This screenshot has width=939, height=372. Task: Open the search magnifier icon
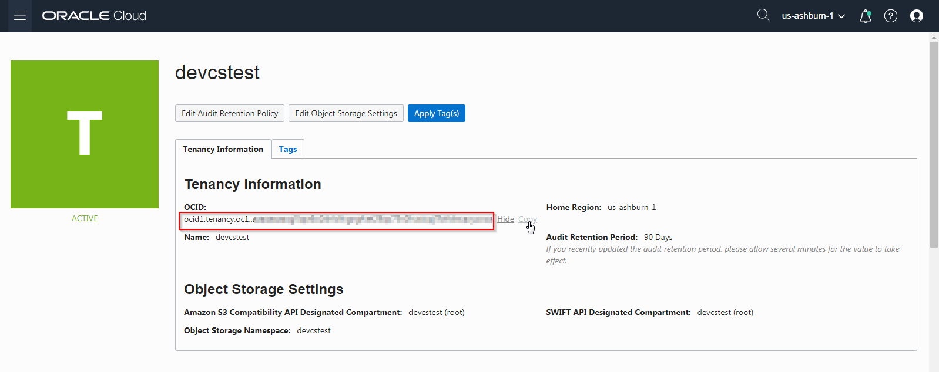pyautogui.click(x=763, y=15)
